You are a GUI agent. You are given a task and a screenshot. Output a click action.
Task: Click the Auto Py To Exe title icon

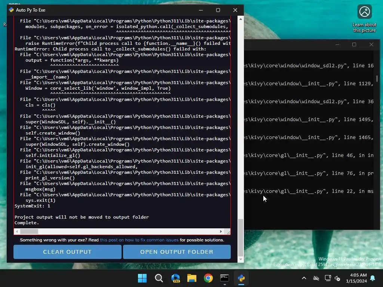[11, 10]
